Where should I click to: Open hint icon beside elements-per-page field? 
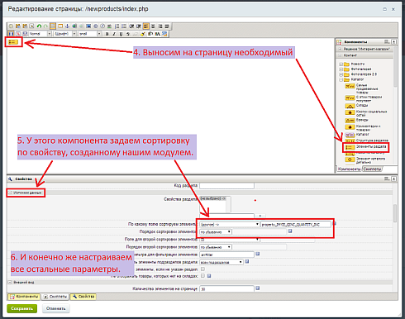[257, 288]
